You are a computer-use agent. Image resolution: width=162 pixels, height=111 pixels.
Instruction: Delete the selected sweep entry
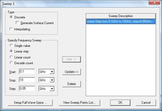tap(72, 84)
